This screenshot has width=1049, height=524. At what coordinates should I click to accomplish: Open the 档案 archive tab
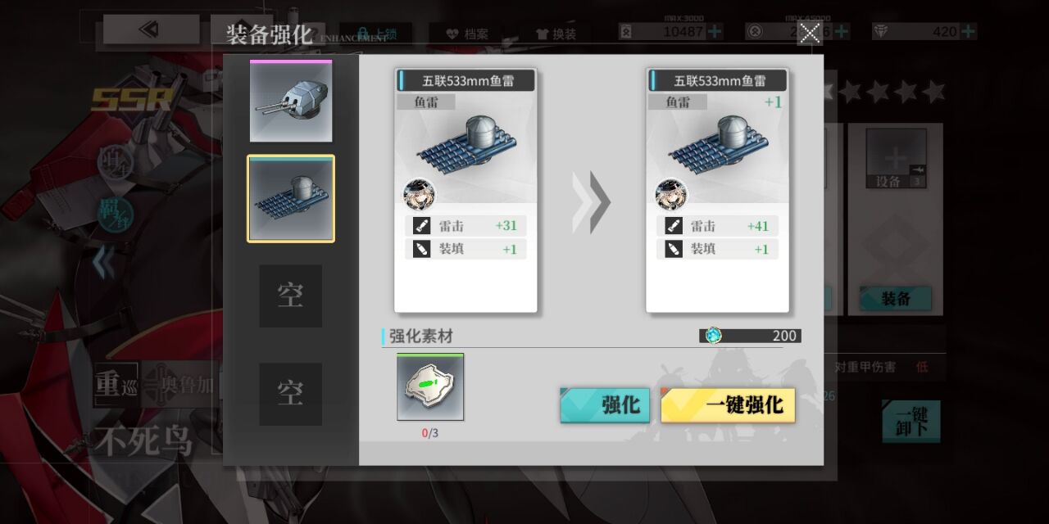tap(467, 34)
